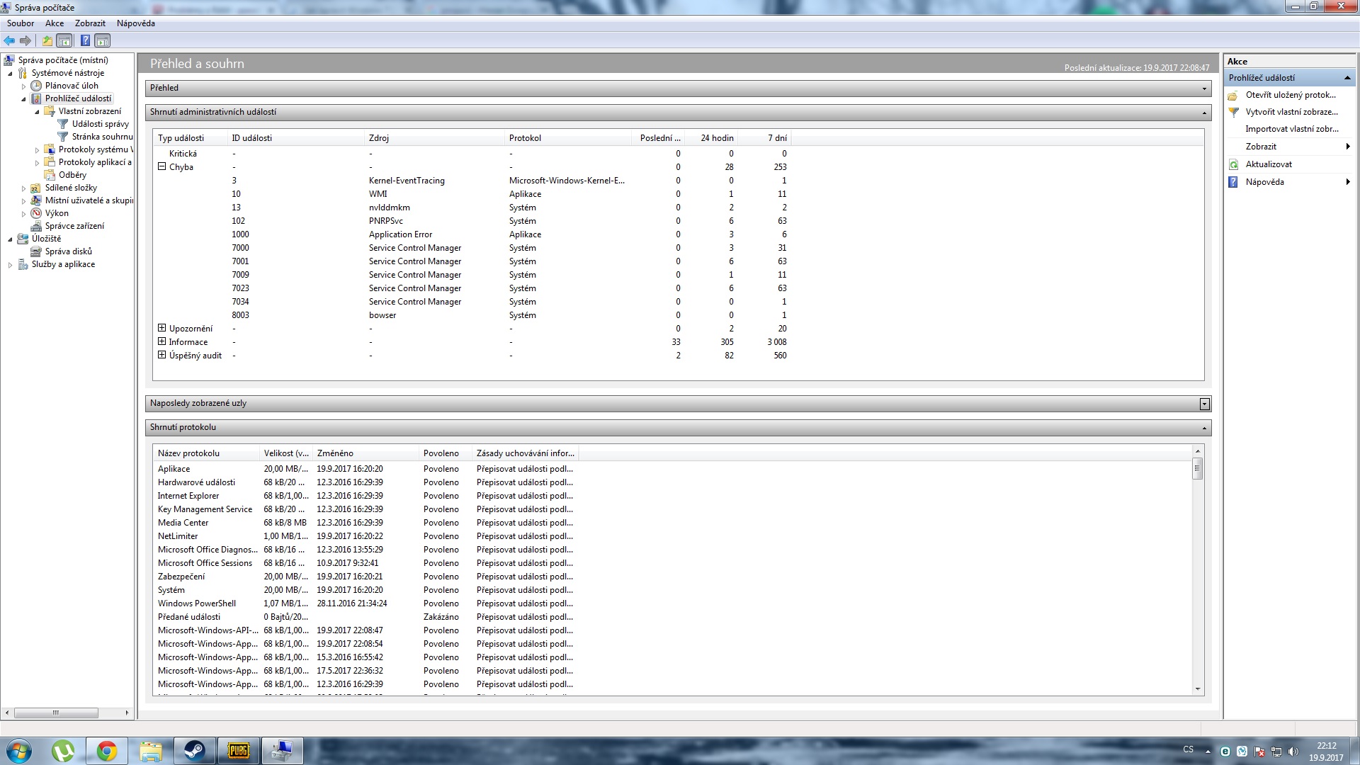Click Aktualizovat in the actions pane

click(x=1269, y=164)
